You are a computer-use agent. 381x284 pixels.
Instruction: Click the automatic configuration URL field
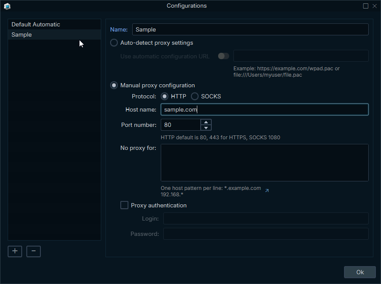tap(301, 56)
